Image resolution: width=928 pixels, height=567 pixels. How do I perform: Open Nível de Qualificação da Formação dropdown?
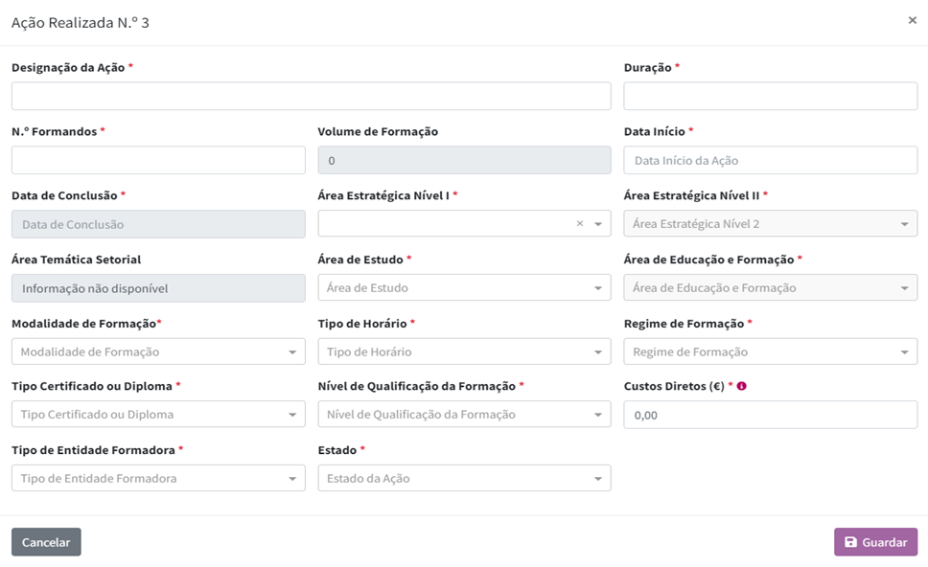tap(464, 415)
